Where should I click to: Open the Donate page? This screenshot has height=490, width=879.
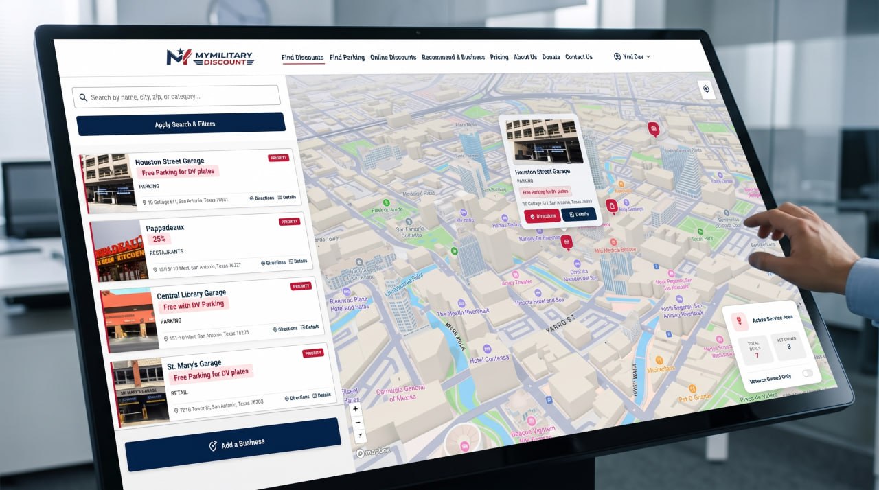tap(551, 58)
